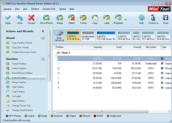This screenshot has height=123, width=172.
Task: Click the Copy toolbar icon
Action: click(95, 20)
